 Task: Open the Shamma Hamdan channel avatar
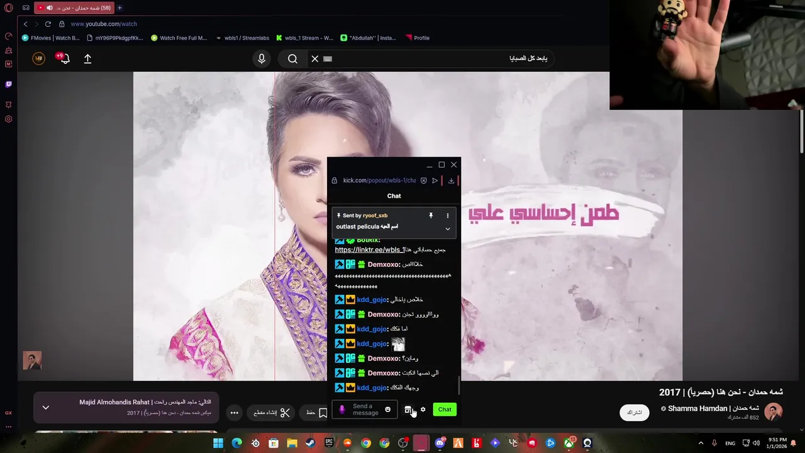[773, 412]
